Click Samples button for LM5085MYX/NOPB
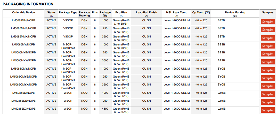 pyautogui.click(x=268, y=62)
